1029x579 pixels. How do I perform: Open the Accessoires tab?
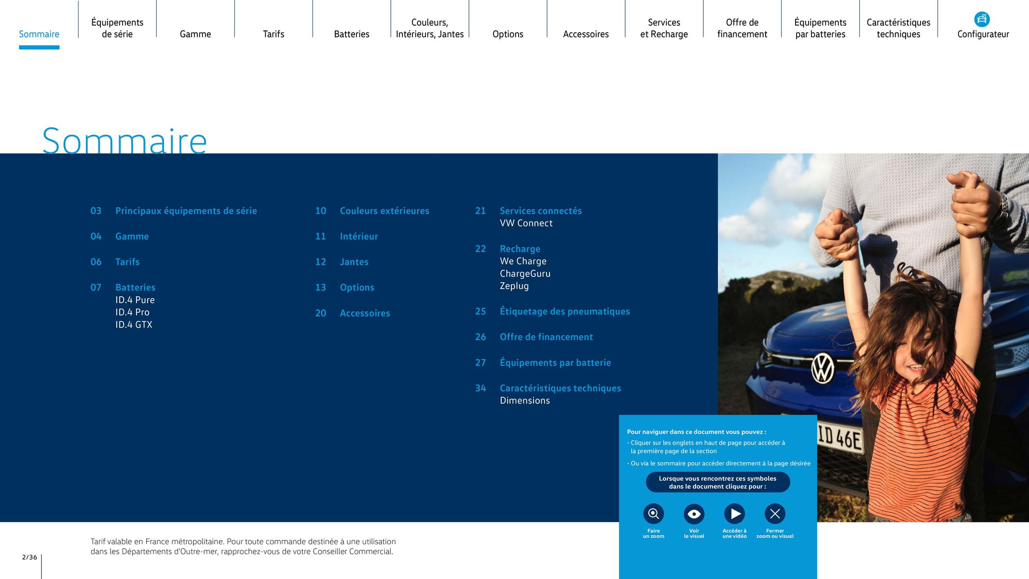tap(586, 34)
